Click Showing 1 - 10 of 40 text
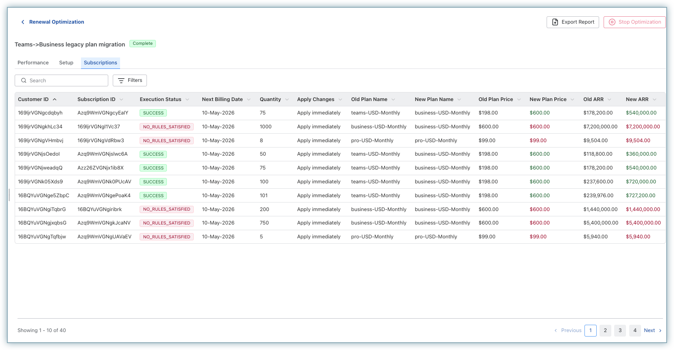 [x=42, y=330]
